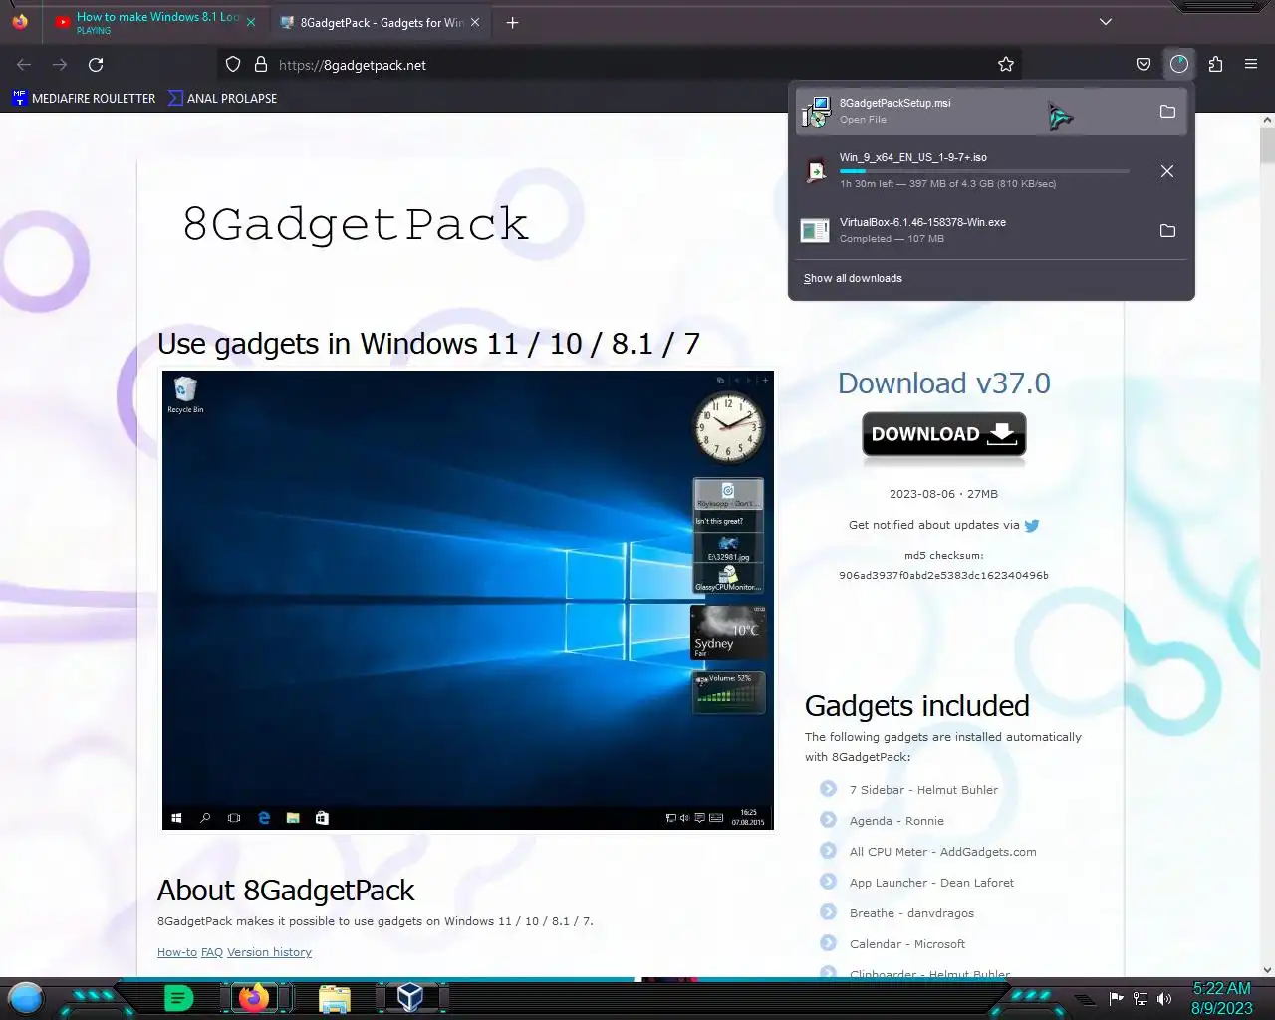Go back one page
The image size is (1275, 1020).
[24, 65]
